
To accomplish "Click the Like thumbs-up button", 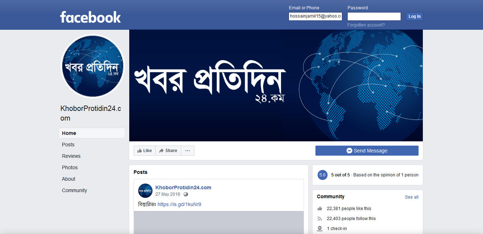I will (x=145, y=151).
